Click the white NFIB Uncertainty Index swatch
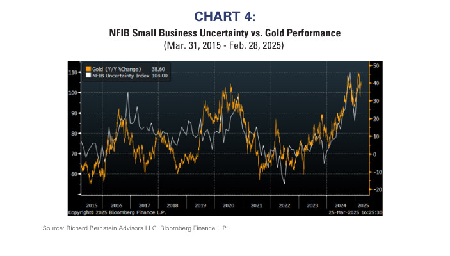Image resolution: width=450 pixels, height=256 pixels. tap(88, 75)
